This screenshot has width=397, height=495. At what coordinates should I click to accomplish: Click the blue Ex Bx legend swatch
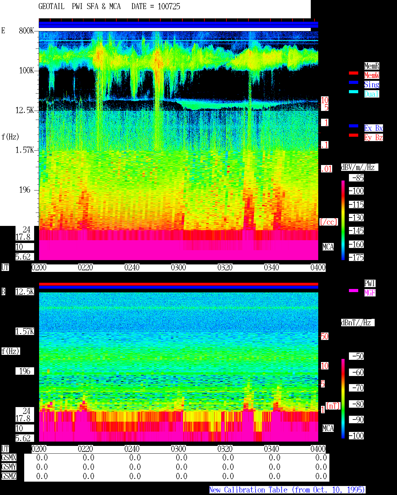pyautogui.click(x=354, y=126)
